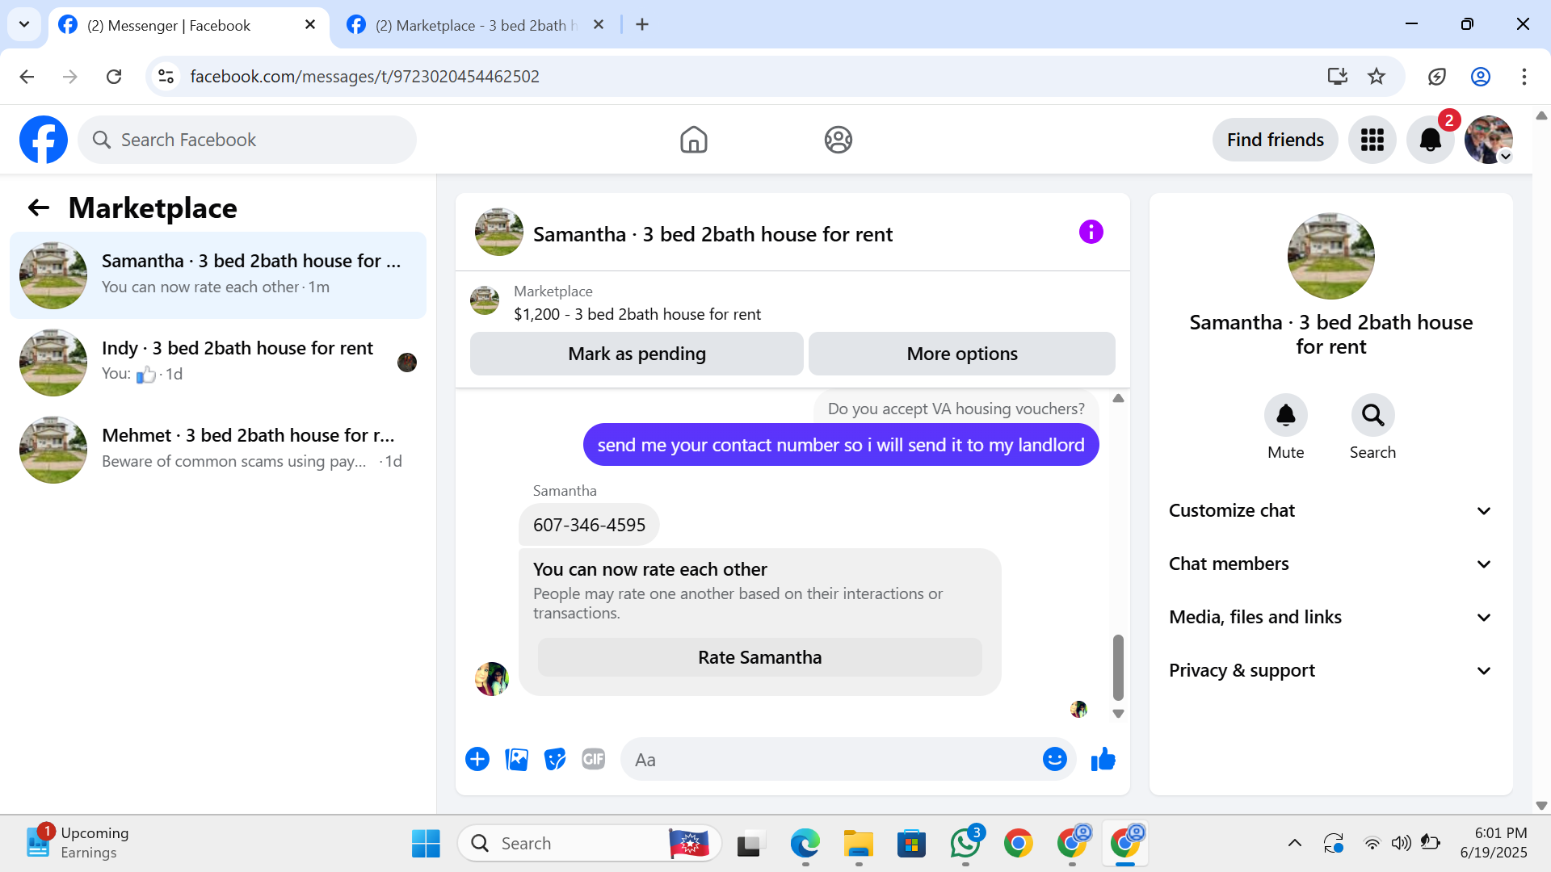1551x872 pixels.
Task: Click the chat scrollbar thumb
Action: coord(1118,667)
